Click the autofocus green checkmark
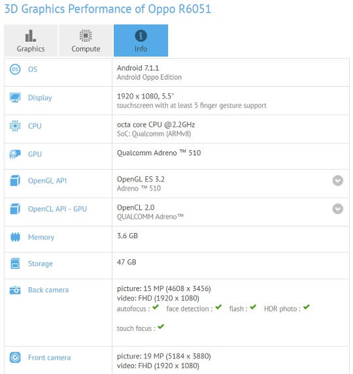Screen dimensions: 353x374 coord(156,307)
